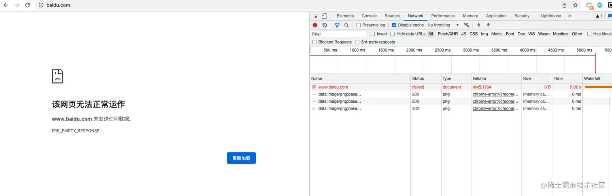Select the Network tab
The width and height of the screenshot is (612, 196).
416,16
